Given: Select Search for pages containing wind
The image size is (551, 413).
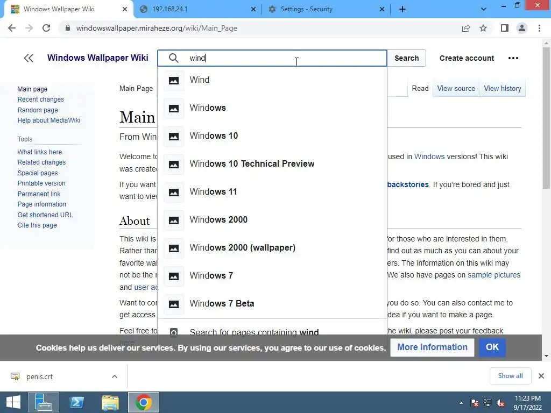Looking at the screenshot, I should point(272,332).
